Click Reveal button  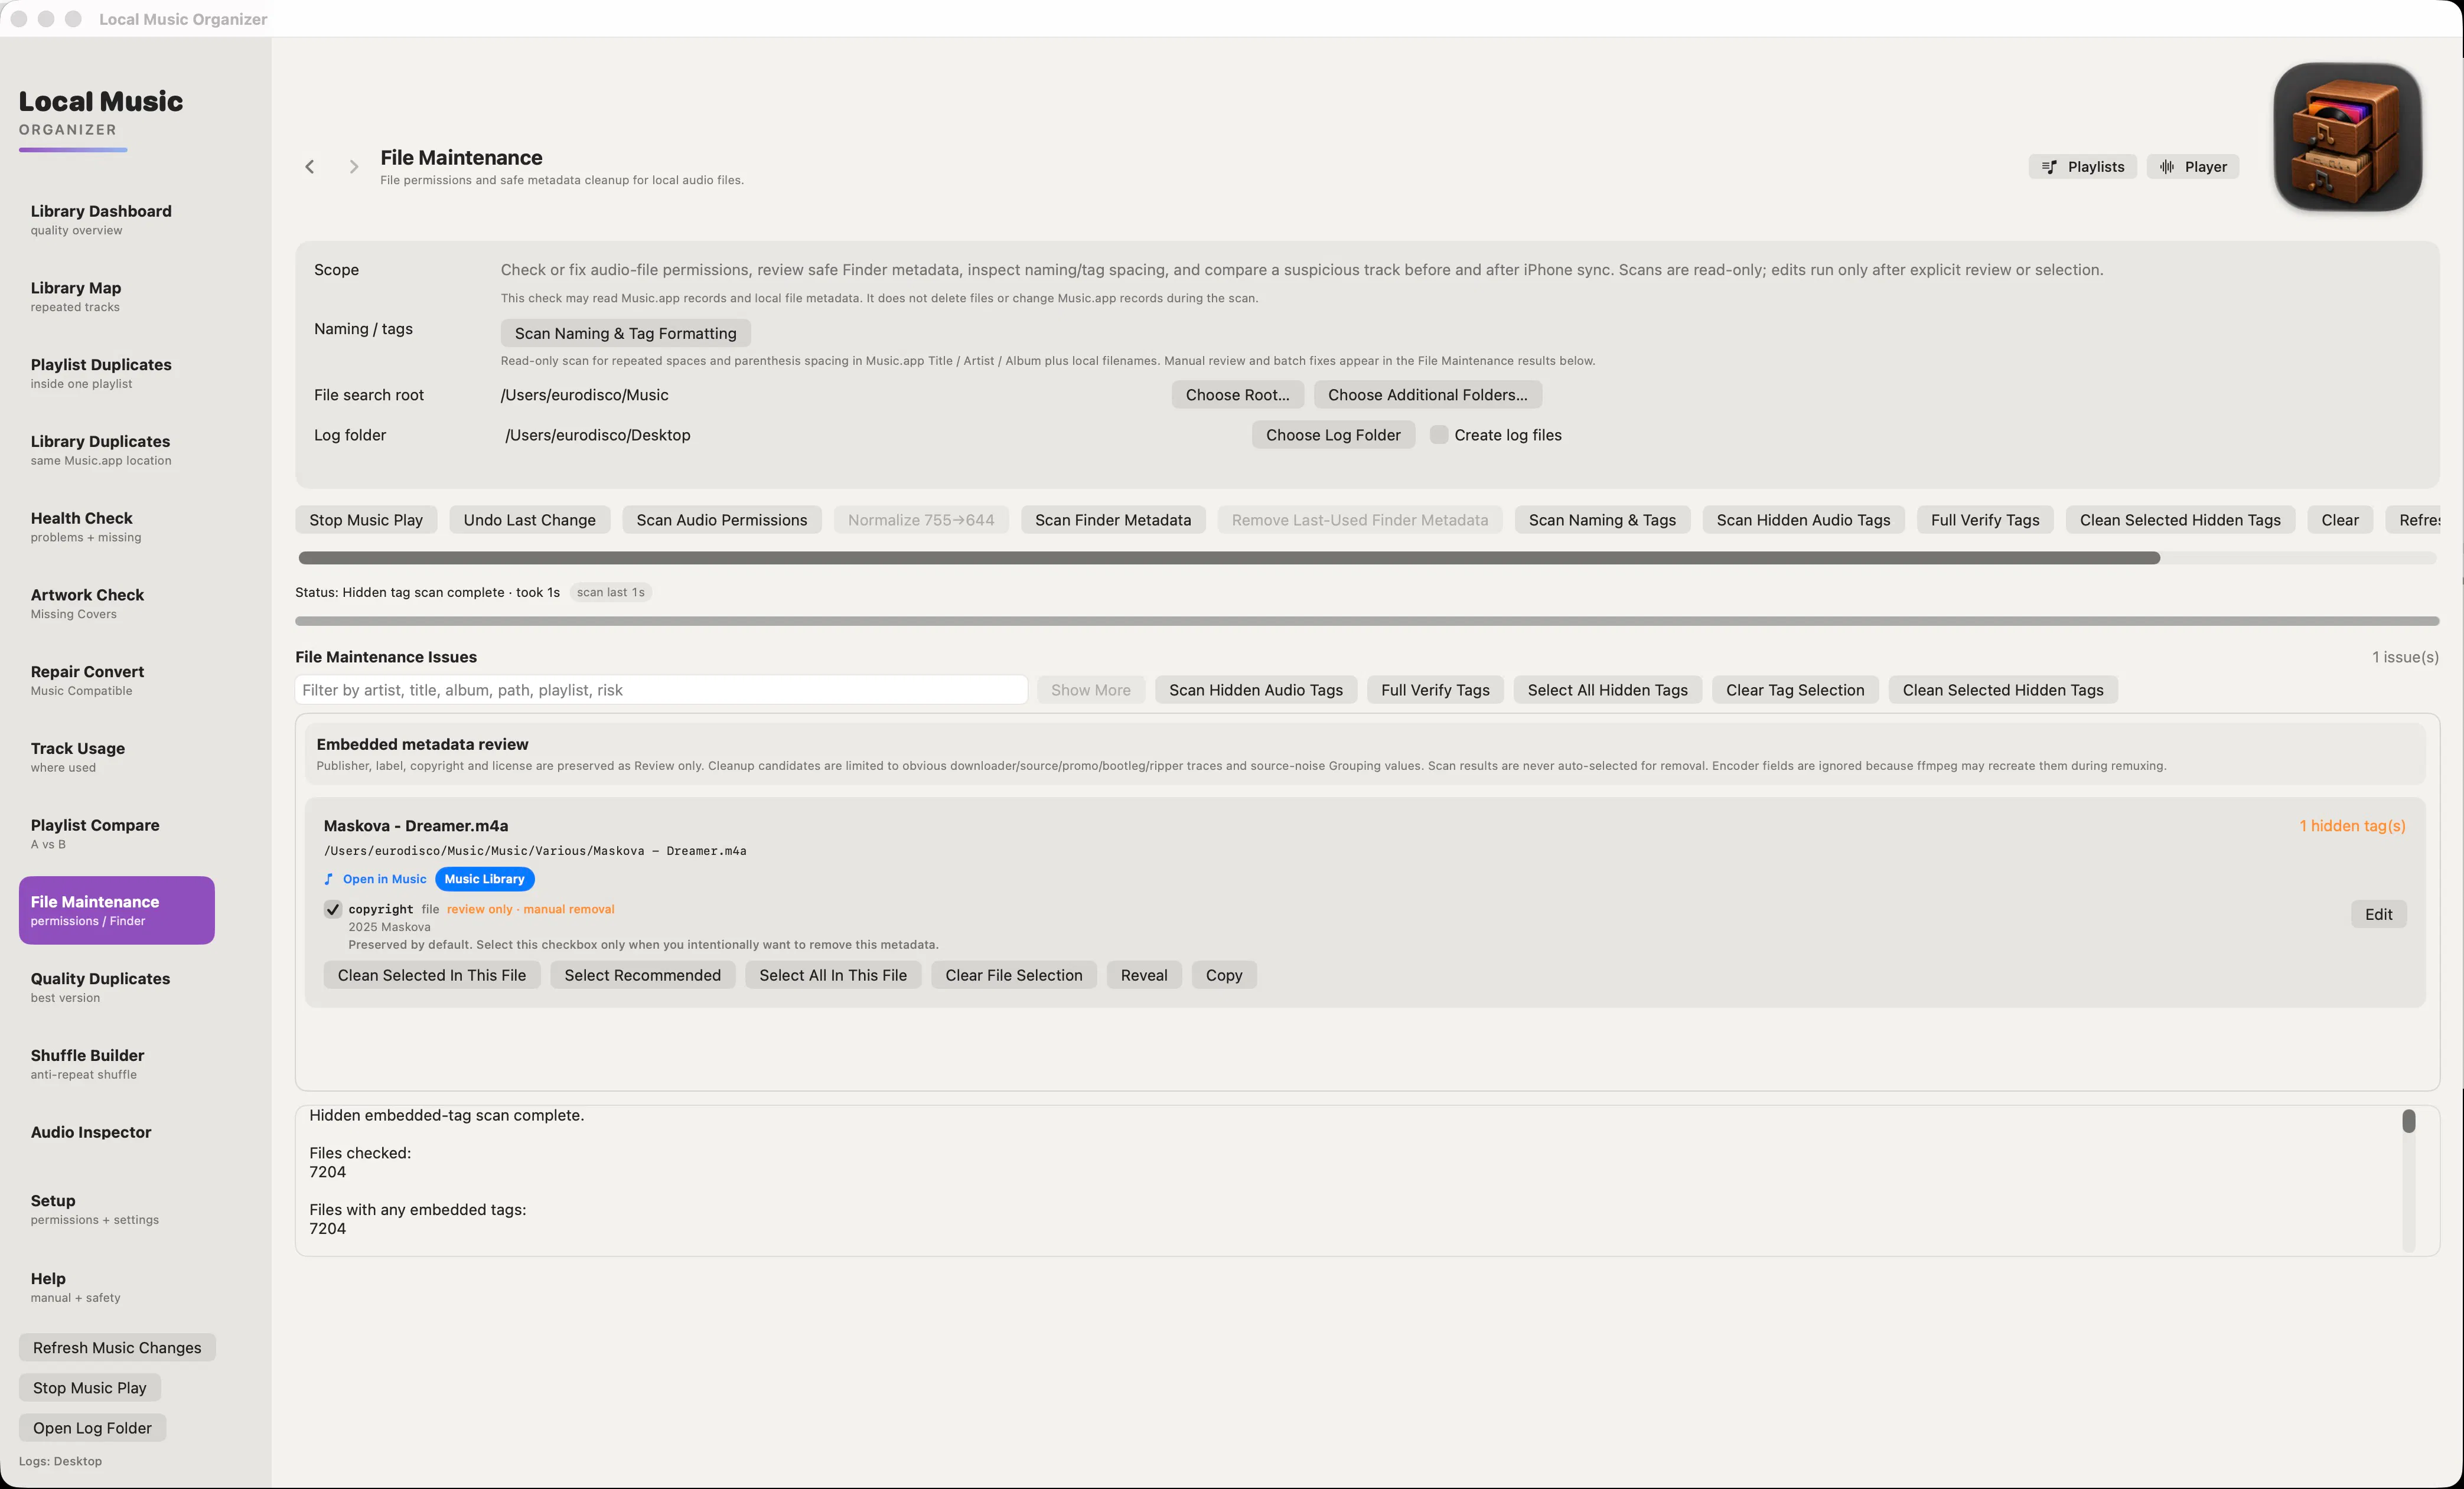pyautogui.click(x=1144, y=975)
